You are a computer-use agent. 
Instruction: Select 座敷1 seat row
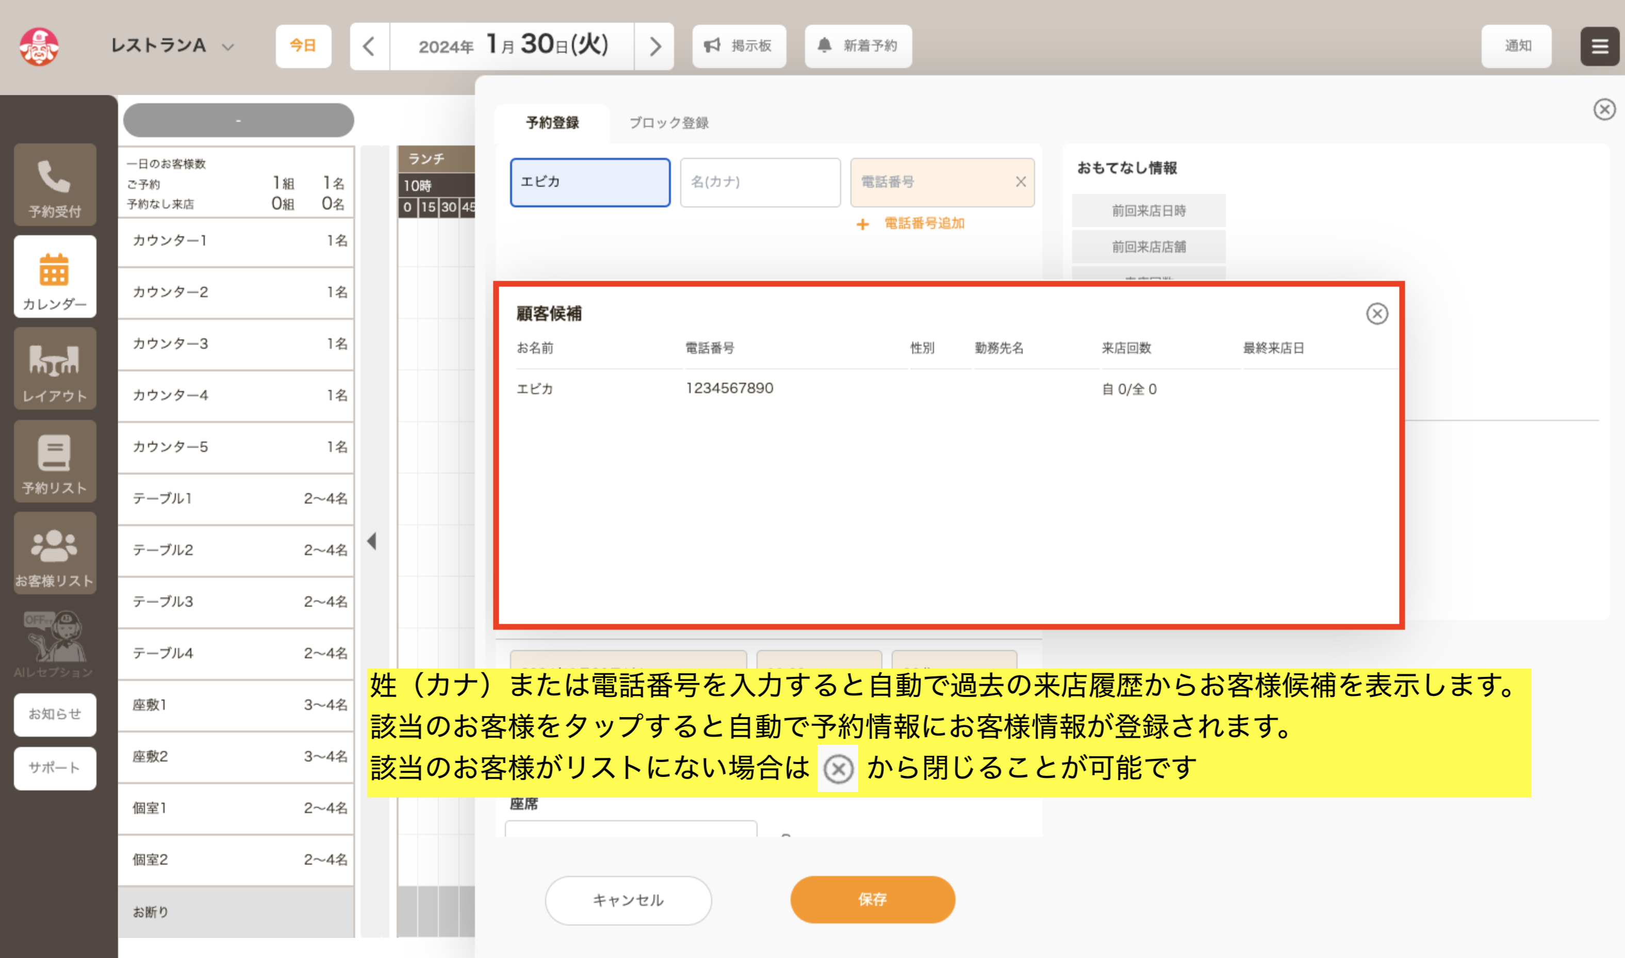coord(236,706)
